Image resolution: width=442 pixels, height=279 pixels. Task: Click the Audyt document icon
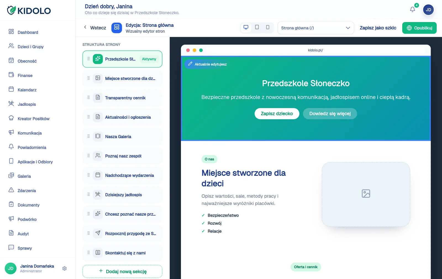click(11, 233)
